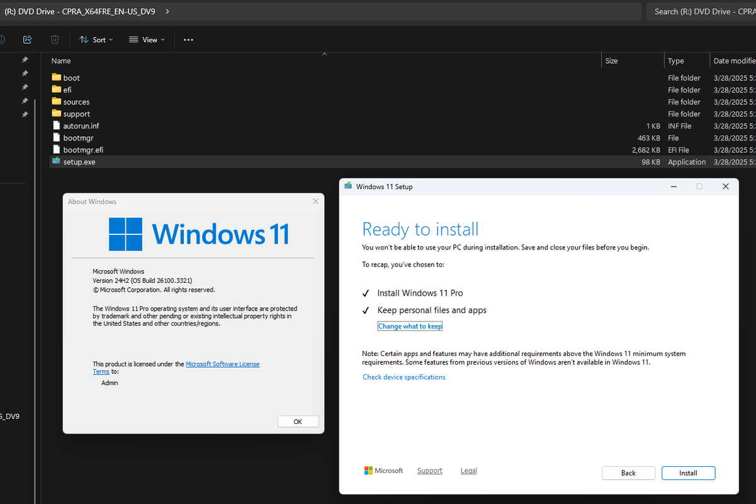Select the support folder icon
The height and width of the screenshot is (504, 756).
pos(57,113)
